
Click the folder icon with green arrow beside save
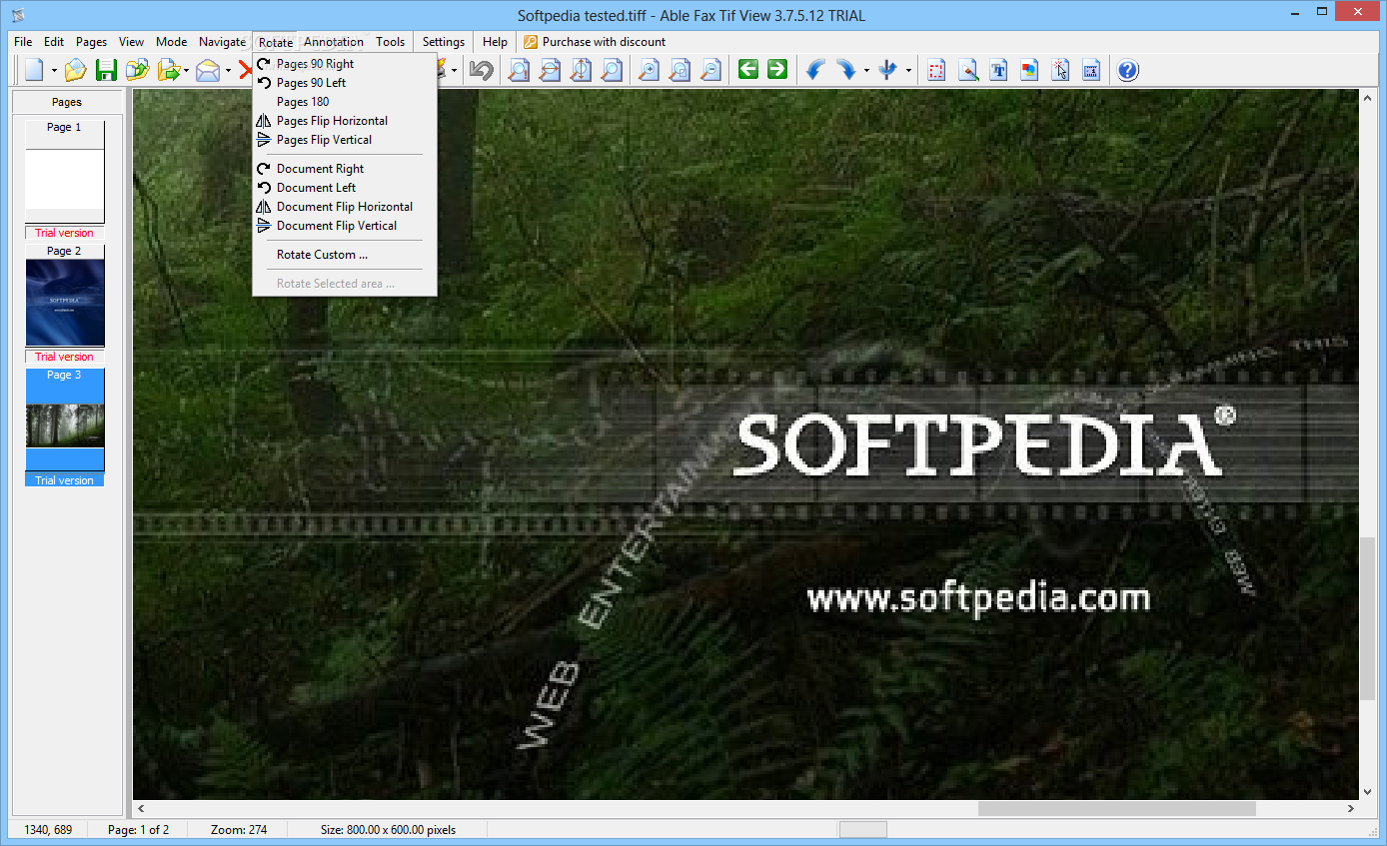coord(137,70)
